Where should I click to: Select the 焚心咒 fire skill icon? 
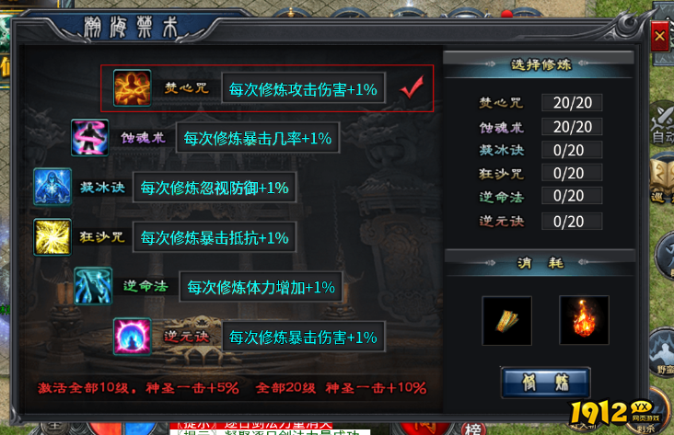click(132, 88)
